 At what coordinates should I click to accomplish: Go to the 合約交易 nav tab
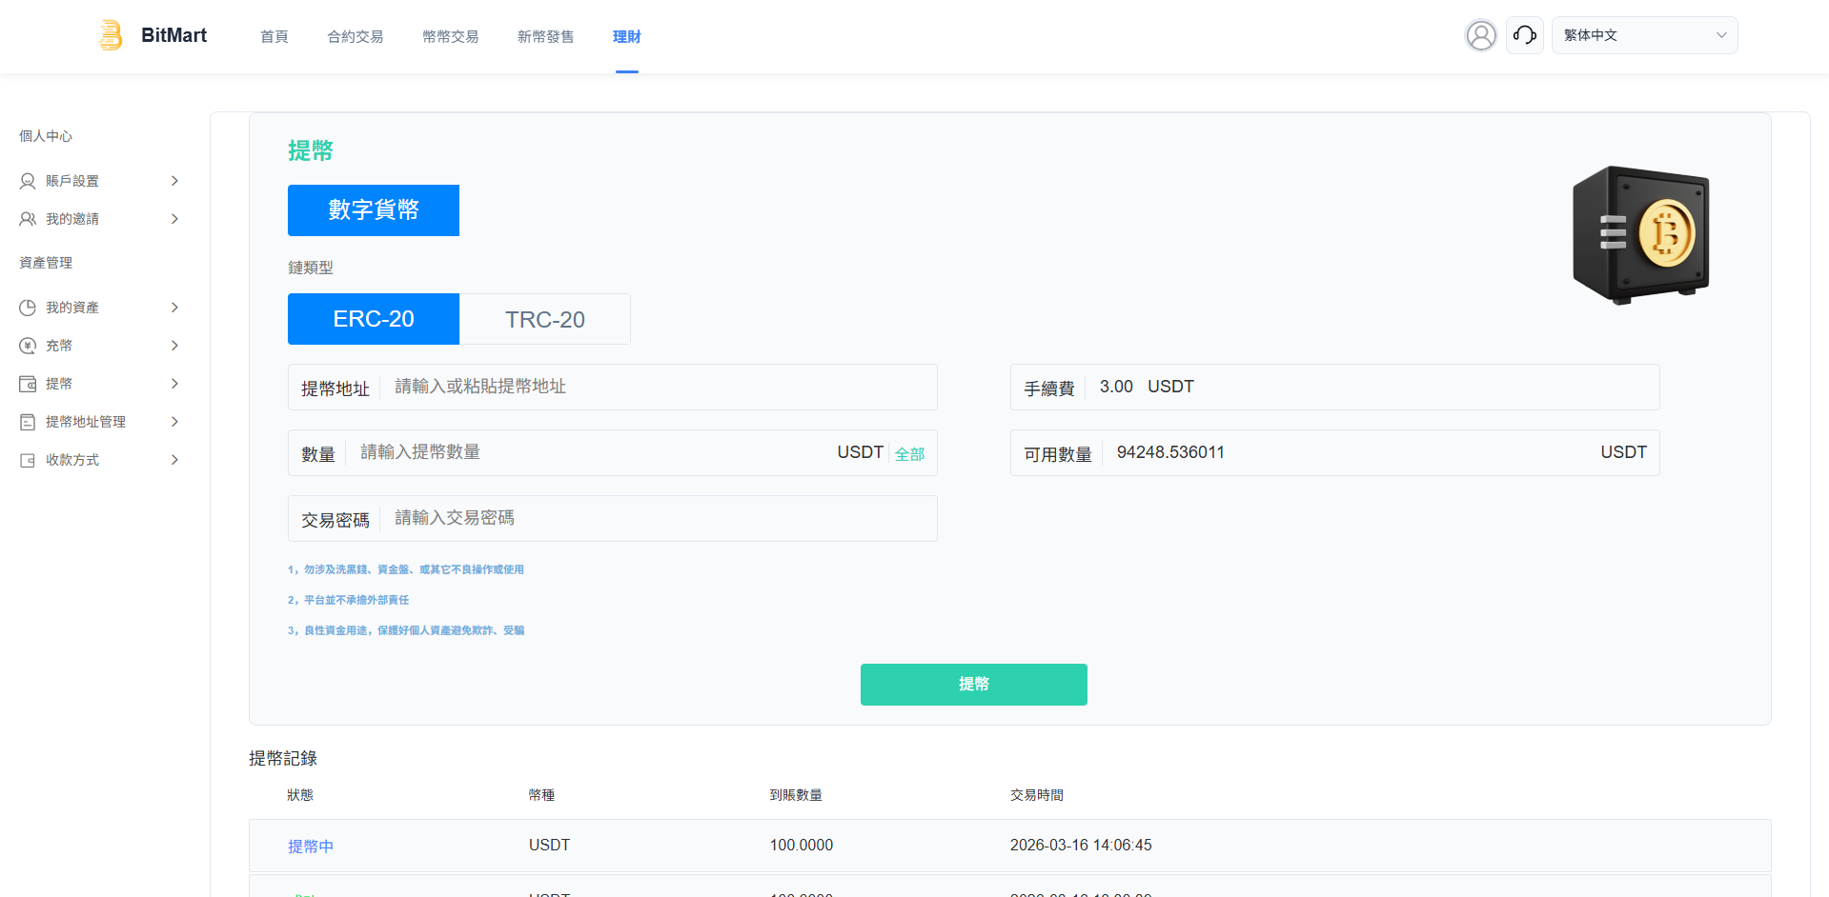[x=355, y=37]
